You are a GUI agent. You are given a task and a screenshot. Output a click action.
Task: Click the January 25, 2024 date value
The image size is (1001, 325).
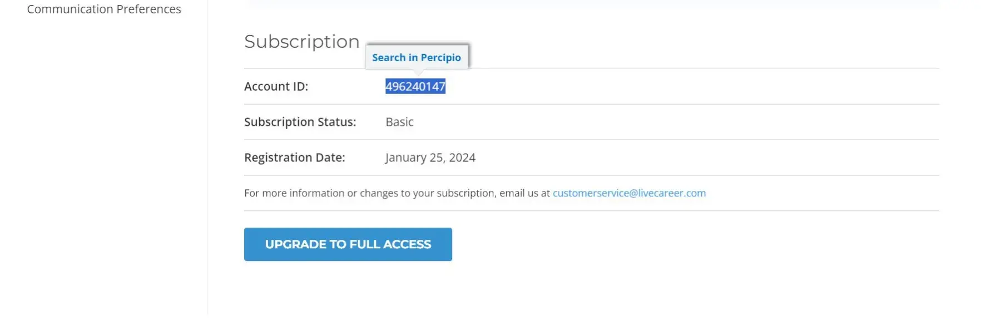tap(430, 157)
